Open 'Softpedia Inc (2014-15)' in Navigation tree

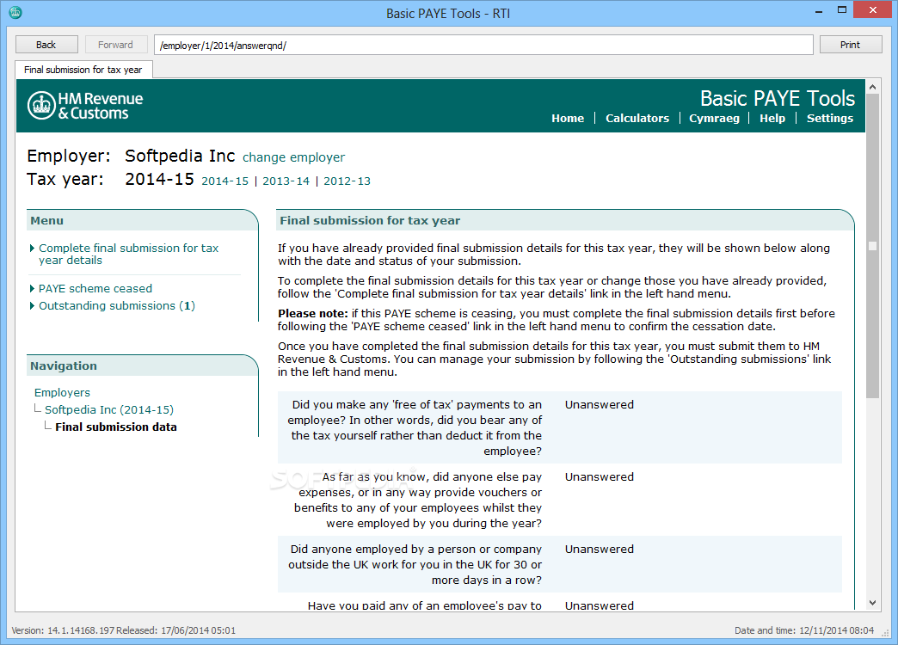109,409
